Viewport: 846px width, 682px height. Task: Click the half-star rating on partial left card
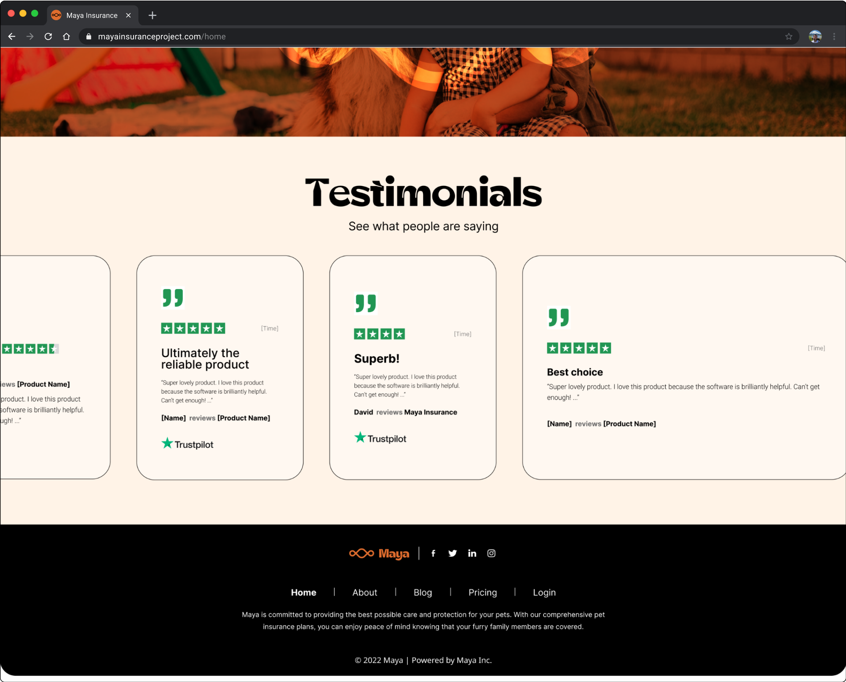coord(30,349)
